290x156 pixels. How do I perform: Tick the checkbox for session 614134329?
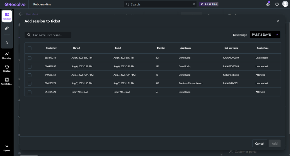30,92
